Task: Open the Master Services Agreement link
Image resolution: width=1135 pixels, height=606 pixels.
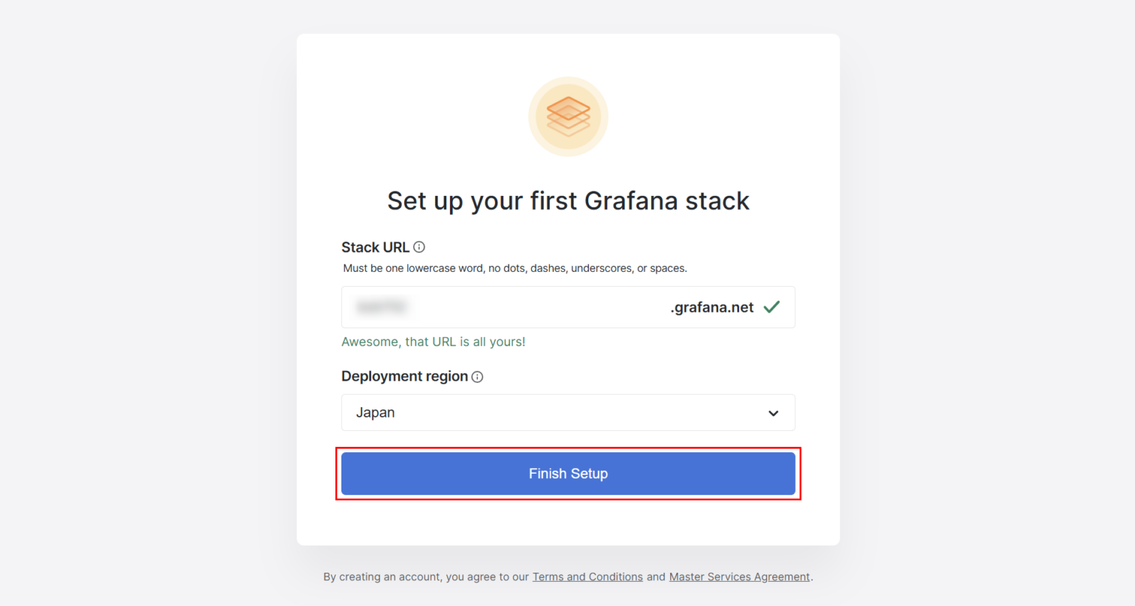Action: (x=739, y=576)
